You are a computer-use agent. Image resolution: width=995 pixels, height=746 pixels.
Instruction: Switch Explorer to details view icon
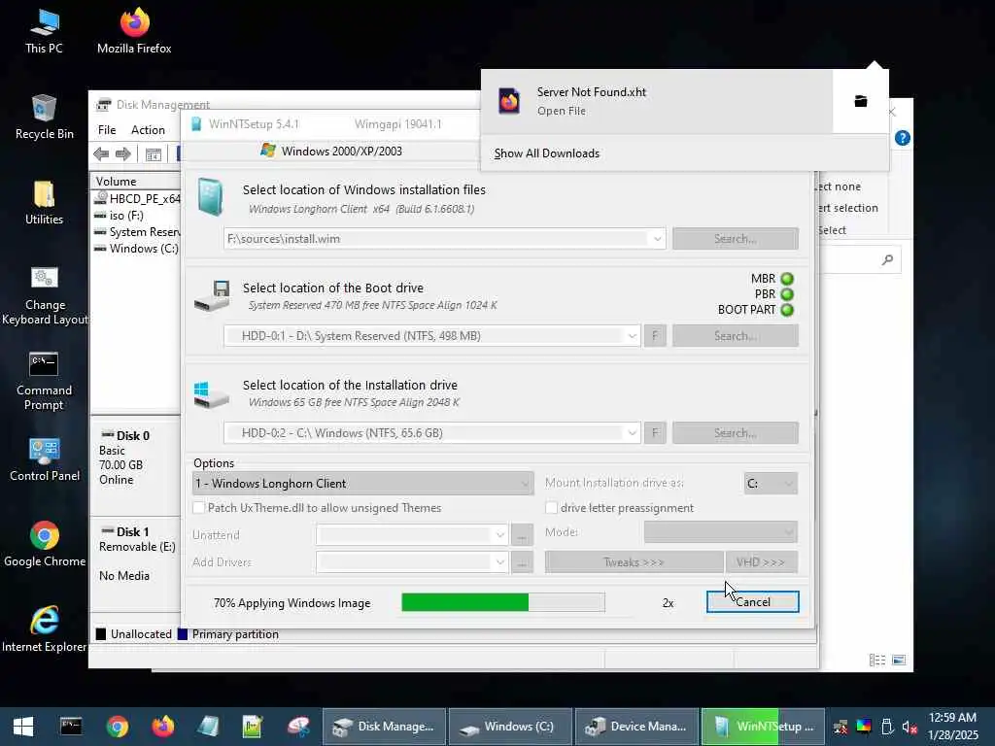click(877, 660)
